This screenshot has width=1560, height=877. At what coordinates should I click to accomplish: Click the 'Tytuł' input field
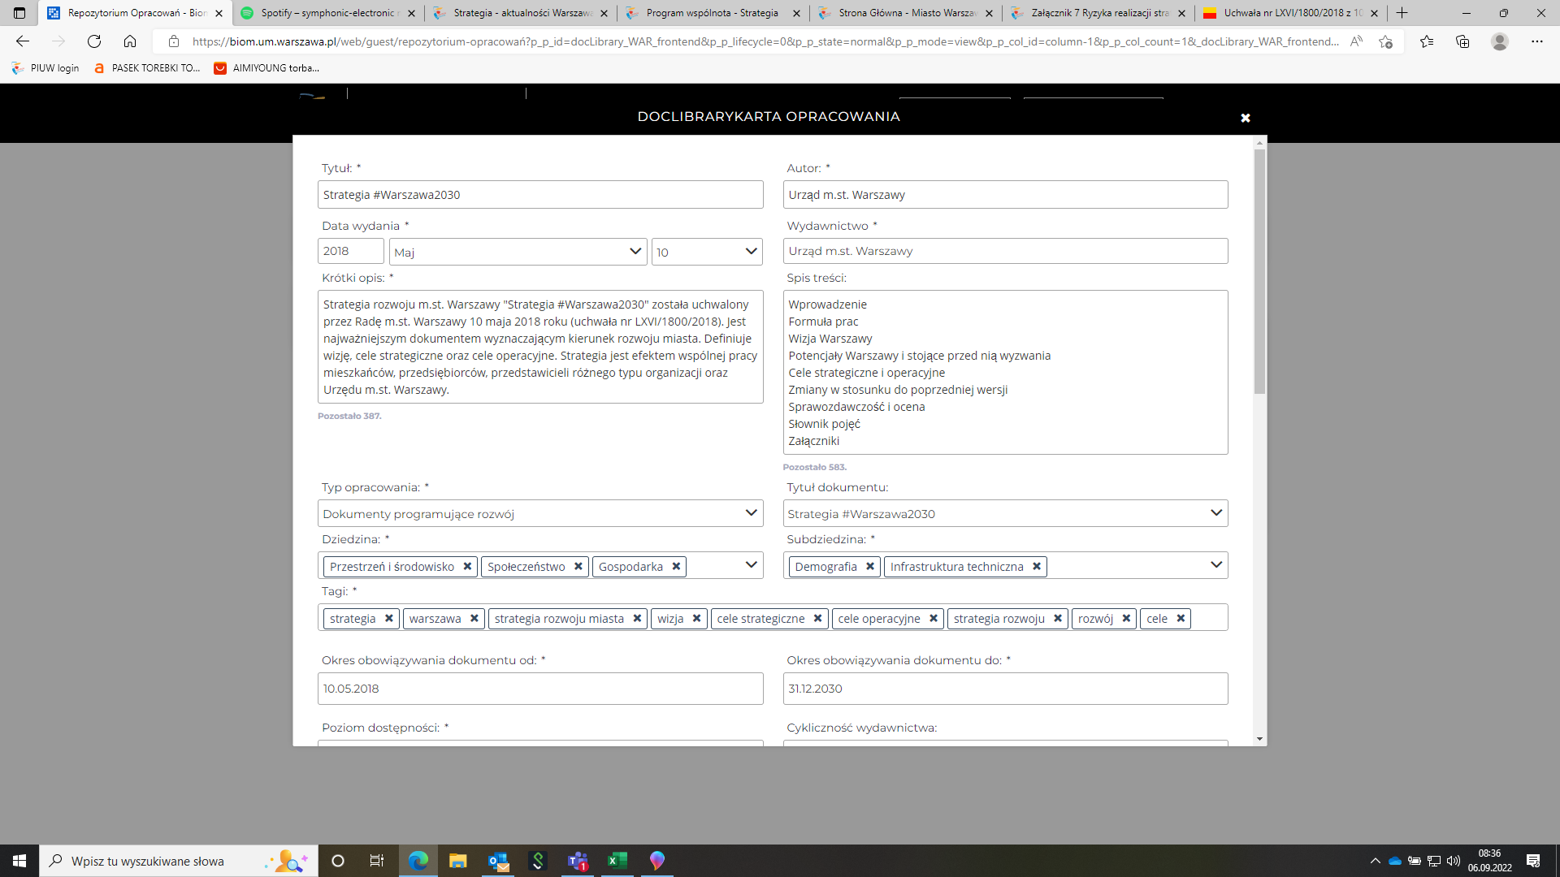[x=540, y=195]
